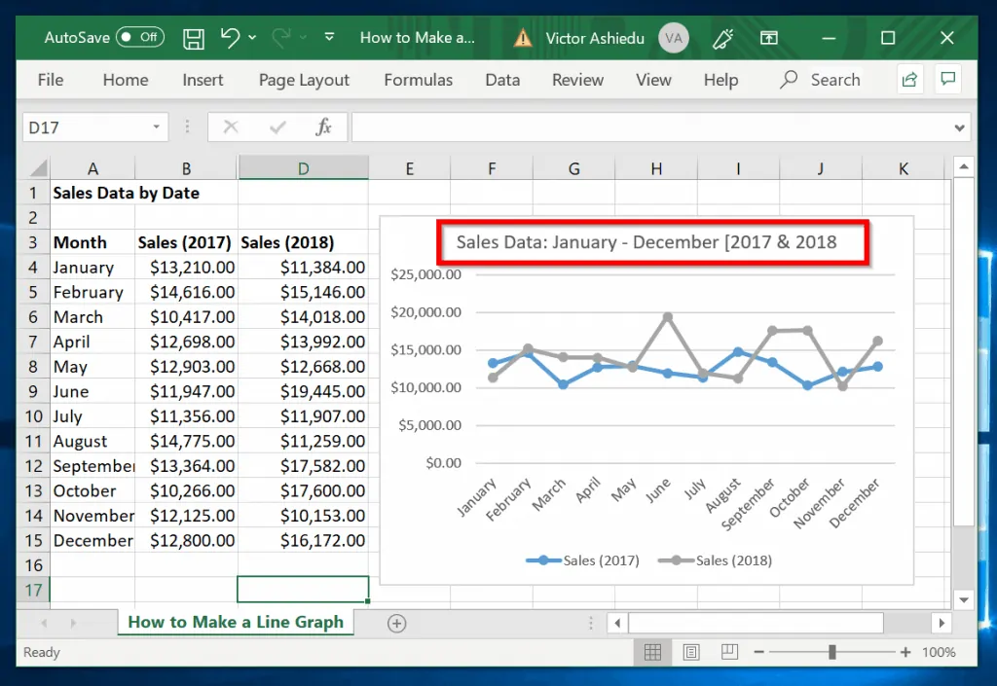
Task: Switch to Page Layout view icon
Action: [x=691, y=652]
